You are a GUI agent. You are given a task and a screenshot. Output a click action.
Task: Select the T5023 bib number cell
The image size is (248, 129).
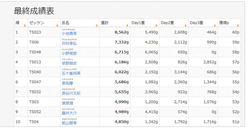pyautogui.click(x=44, y=32)
